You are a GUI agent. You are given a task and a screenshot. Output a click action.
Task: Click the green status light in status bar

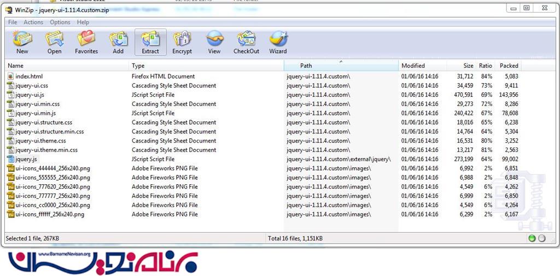[532, 238]
